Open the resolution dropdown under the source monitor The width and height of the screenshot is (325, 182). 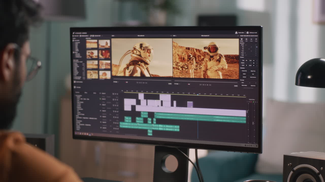point(115,81)
